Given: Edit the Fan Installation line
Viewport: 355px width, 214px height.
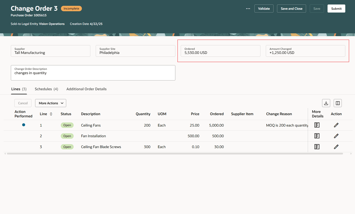Looking at the screenshot, I should [x=336, y=136].
